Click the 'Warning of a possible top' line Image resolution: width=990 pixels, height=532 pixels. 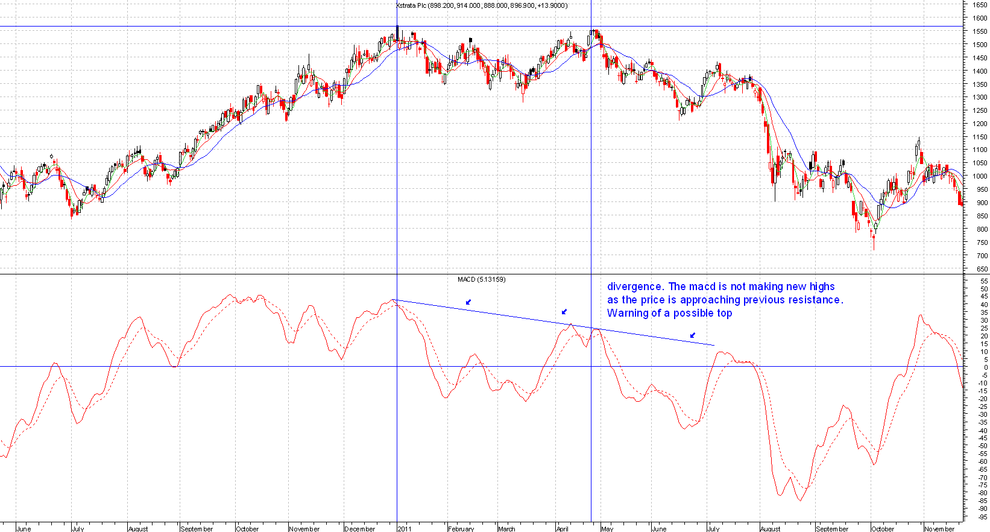[x=669, y=313]
